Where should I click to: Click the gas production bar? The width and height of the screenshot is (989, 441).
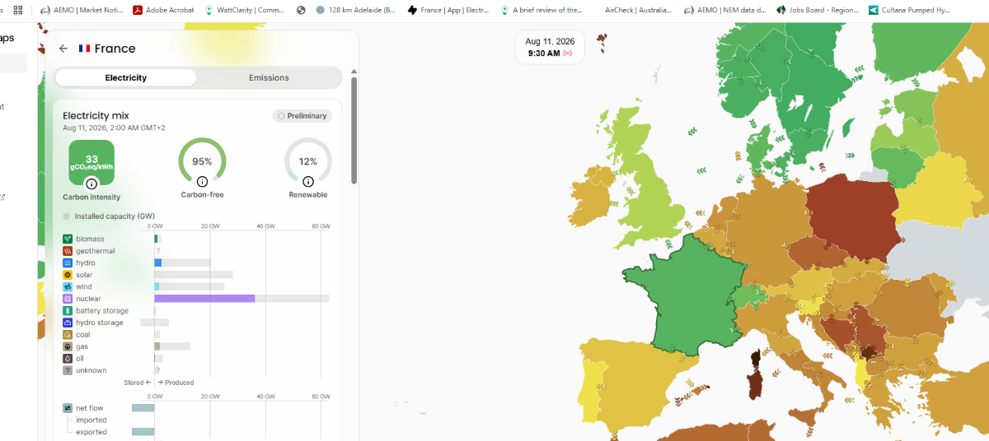(x=157, y=346)
